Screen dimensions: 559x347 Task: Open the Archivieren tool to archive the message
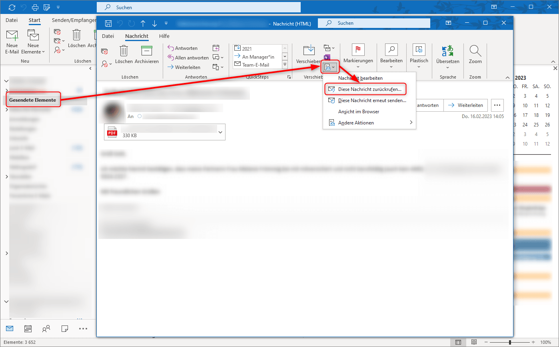pos(147,56)
